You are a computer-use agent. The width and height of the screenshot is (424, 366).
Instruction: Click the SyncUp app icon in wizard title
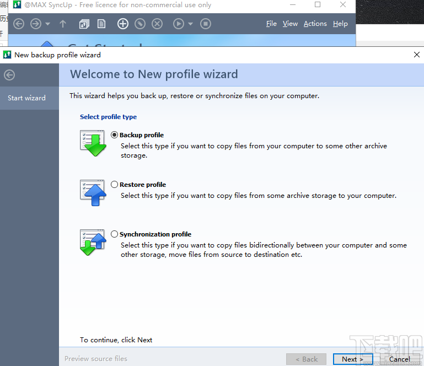coord(7,55)
